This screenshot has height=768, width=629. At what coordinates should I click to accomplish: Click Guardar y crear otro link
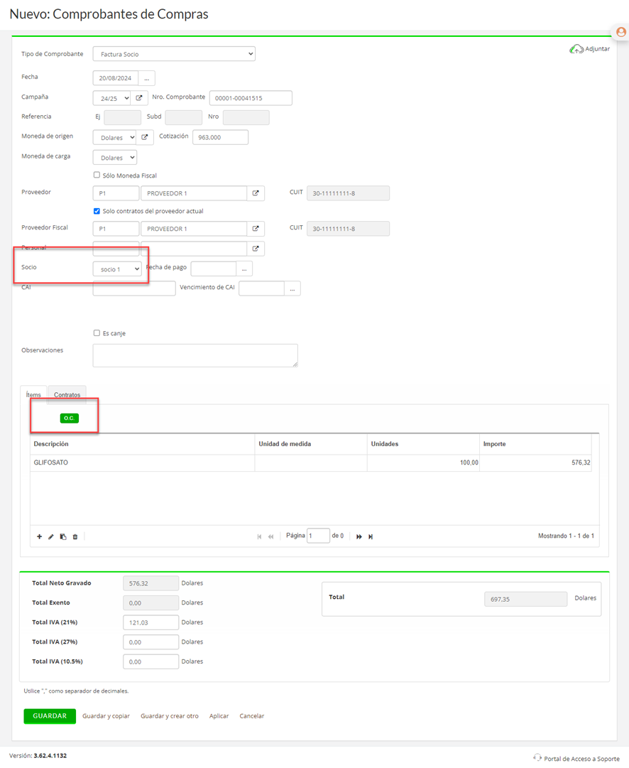170,716
